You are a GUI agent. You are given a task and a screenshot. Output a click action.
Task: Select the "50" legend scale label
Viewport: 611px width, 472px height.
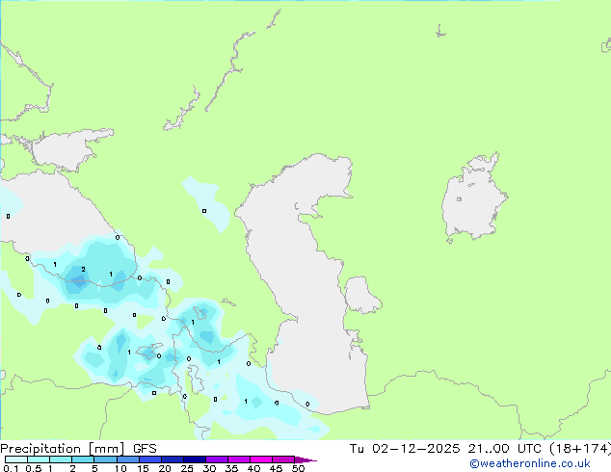pos(298,468)
